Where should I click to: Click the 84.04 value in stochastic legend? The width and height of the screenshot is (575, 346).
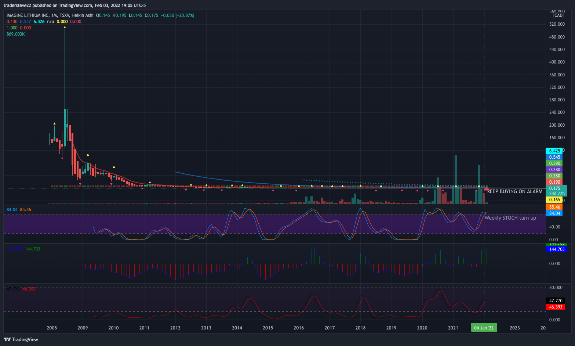[x=12, y=210]
